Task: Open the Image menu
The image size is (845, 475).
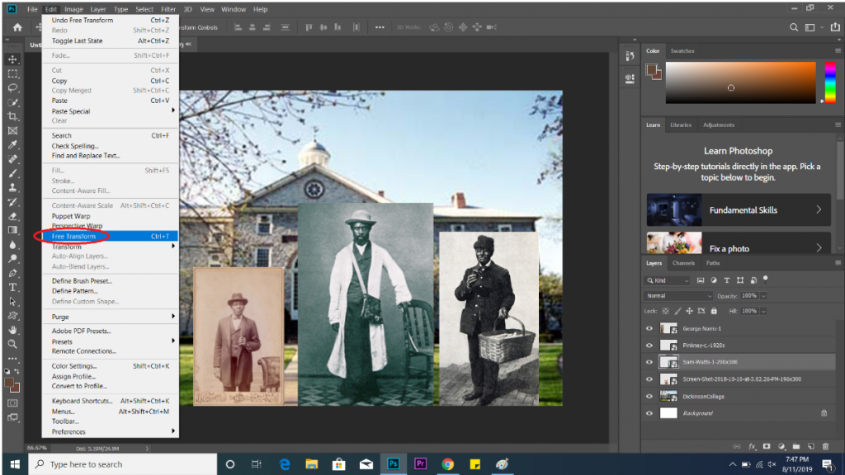Action: point(73,9)
